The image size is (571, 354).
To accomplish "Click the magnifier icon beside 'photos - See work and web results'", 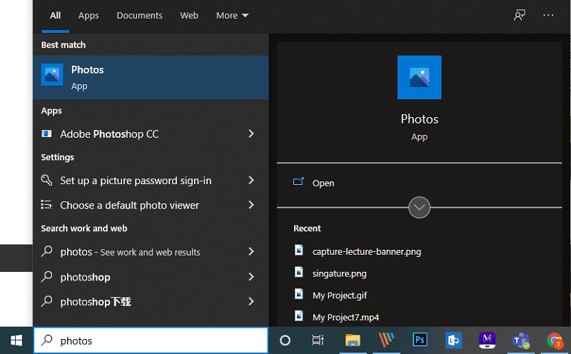I will tap(47, 251).
